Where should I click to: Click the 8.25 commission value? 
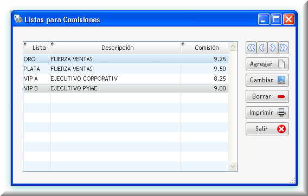click(220, 79)
